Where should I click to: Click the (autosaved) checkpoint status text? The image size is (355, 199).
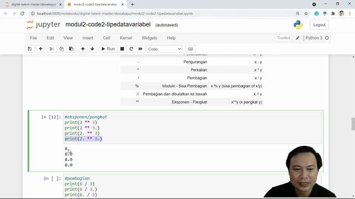tap(166, 25)
